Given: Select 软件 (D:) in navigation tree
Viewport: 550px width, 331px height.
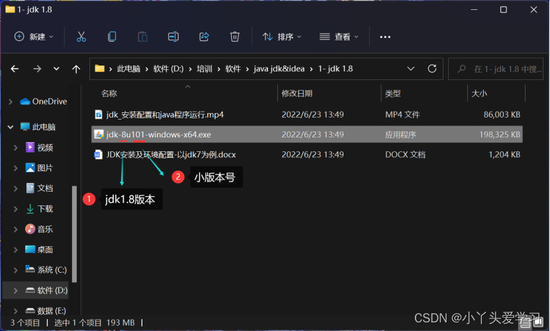Looking at the screenshot, I should pyautogui.click(x=36, y=291).
